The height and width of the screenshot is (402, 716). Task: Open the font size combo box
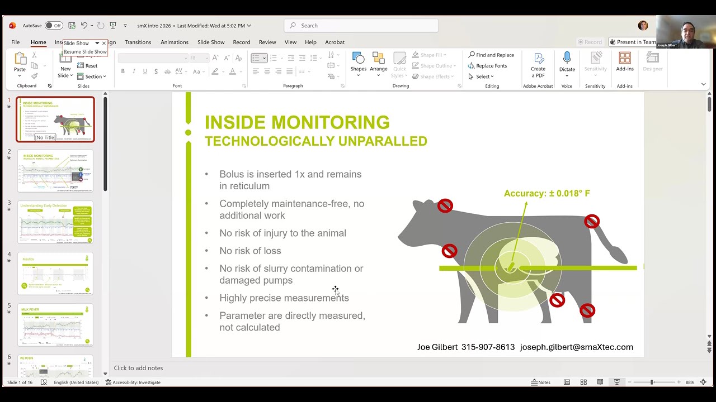coord(199,58)
